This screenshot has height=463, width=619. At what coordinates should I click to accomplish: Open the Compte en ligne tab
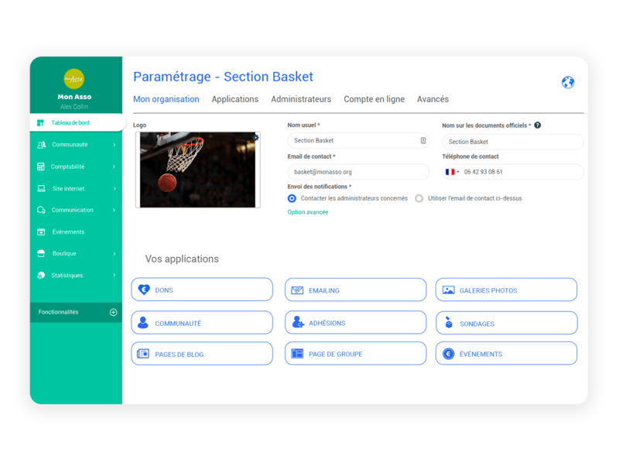pyautogui.click(x=374, y=99)
